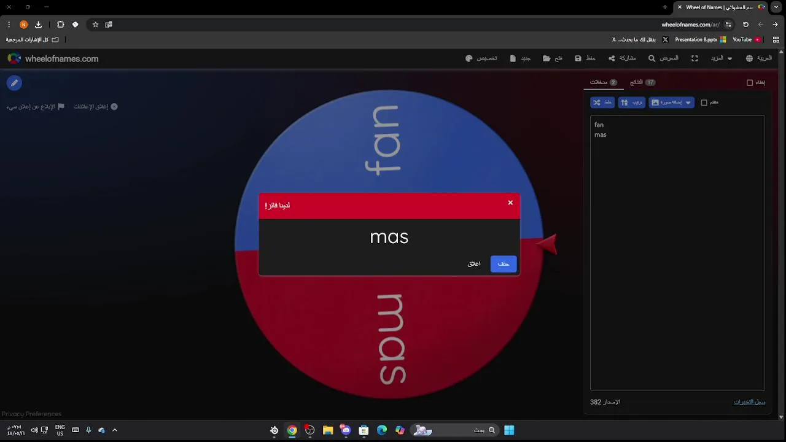
Task: Click the version 382 text
Action: coord(605,402)
